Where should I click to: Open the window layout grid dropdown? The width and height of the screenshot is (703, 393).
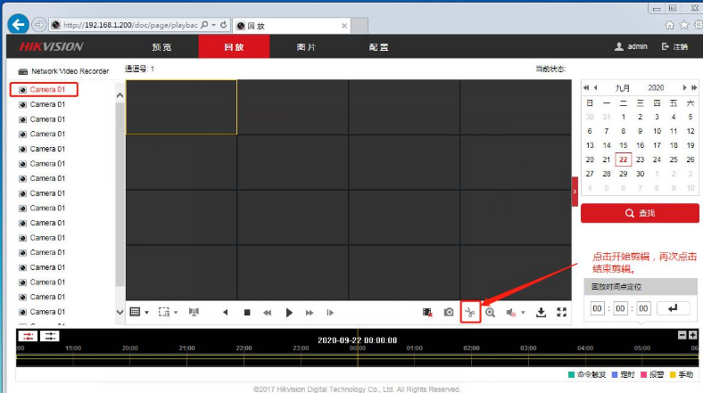138,313
